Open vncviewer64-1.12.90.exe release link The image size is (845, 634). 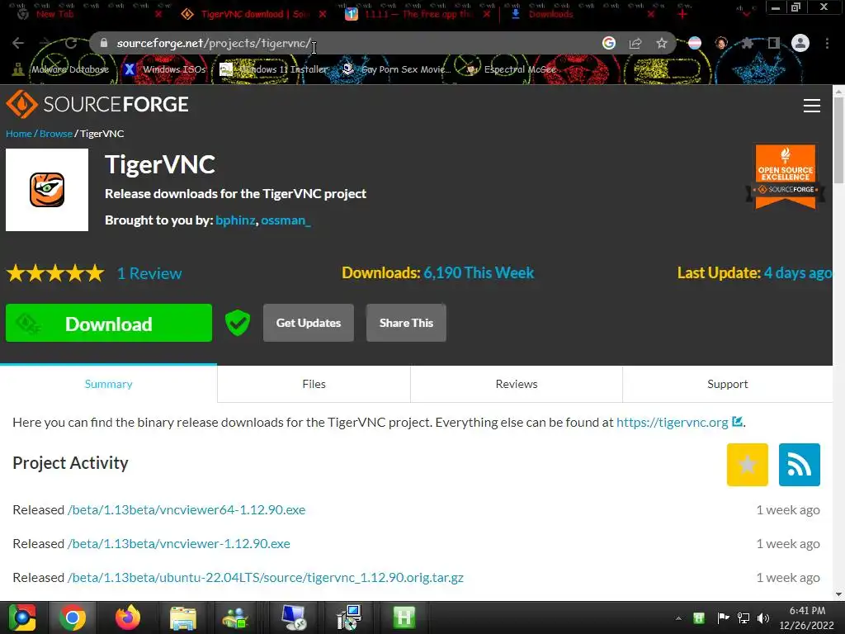186,509
